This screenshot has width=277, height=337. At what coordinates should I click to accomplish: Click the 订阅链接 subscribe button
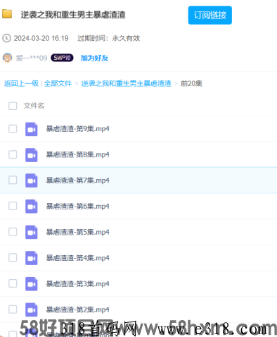(210, 16)
